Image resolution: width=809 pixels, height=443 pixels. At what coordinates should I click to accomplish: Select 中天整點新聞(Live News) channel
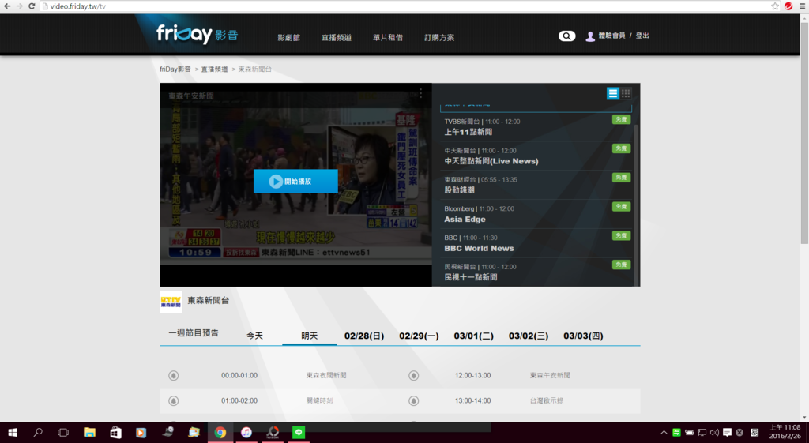[536, 156]
